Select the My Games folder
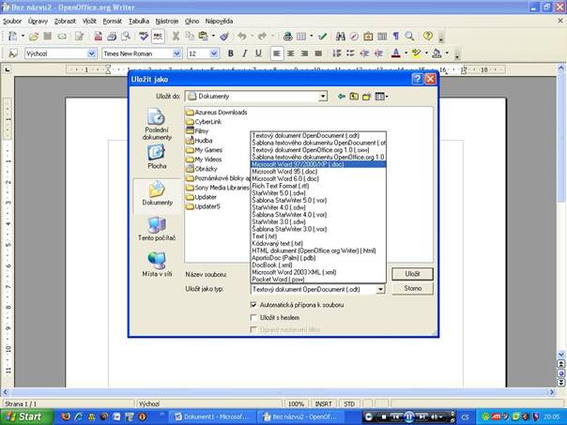Image resolution: width=567 pixels, height=425 pixels. point(204,150)
